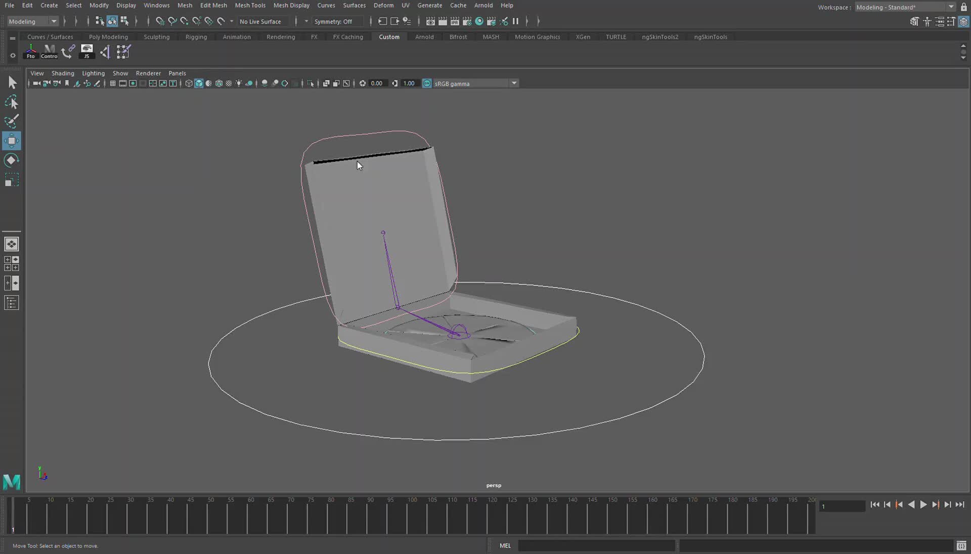Open the Mesh Tools menu
971x554 pixels.
(250, 5)
